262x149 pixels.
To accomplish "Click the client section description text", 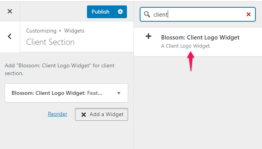I will (x=59, y=69).
